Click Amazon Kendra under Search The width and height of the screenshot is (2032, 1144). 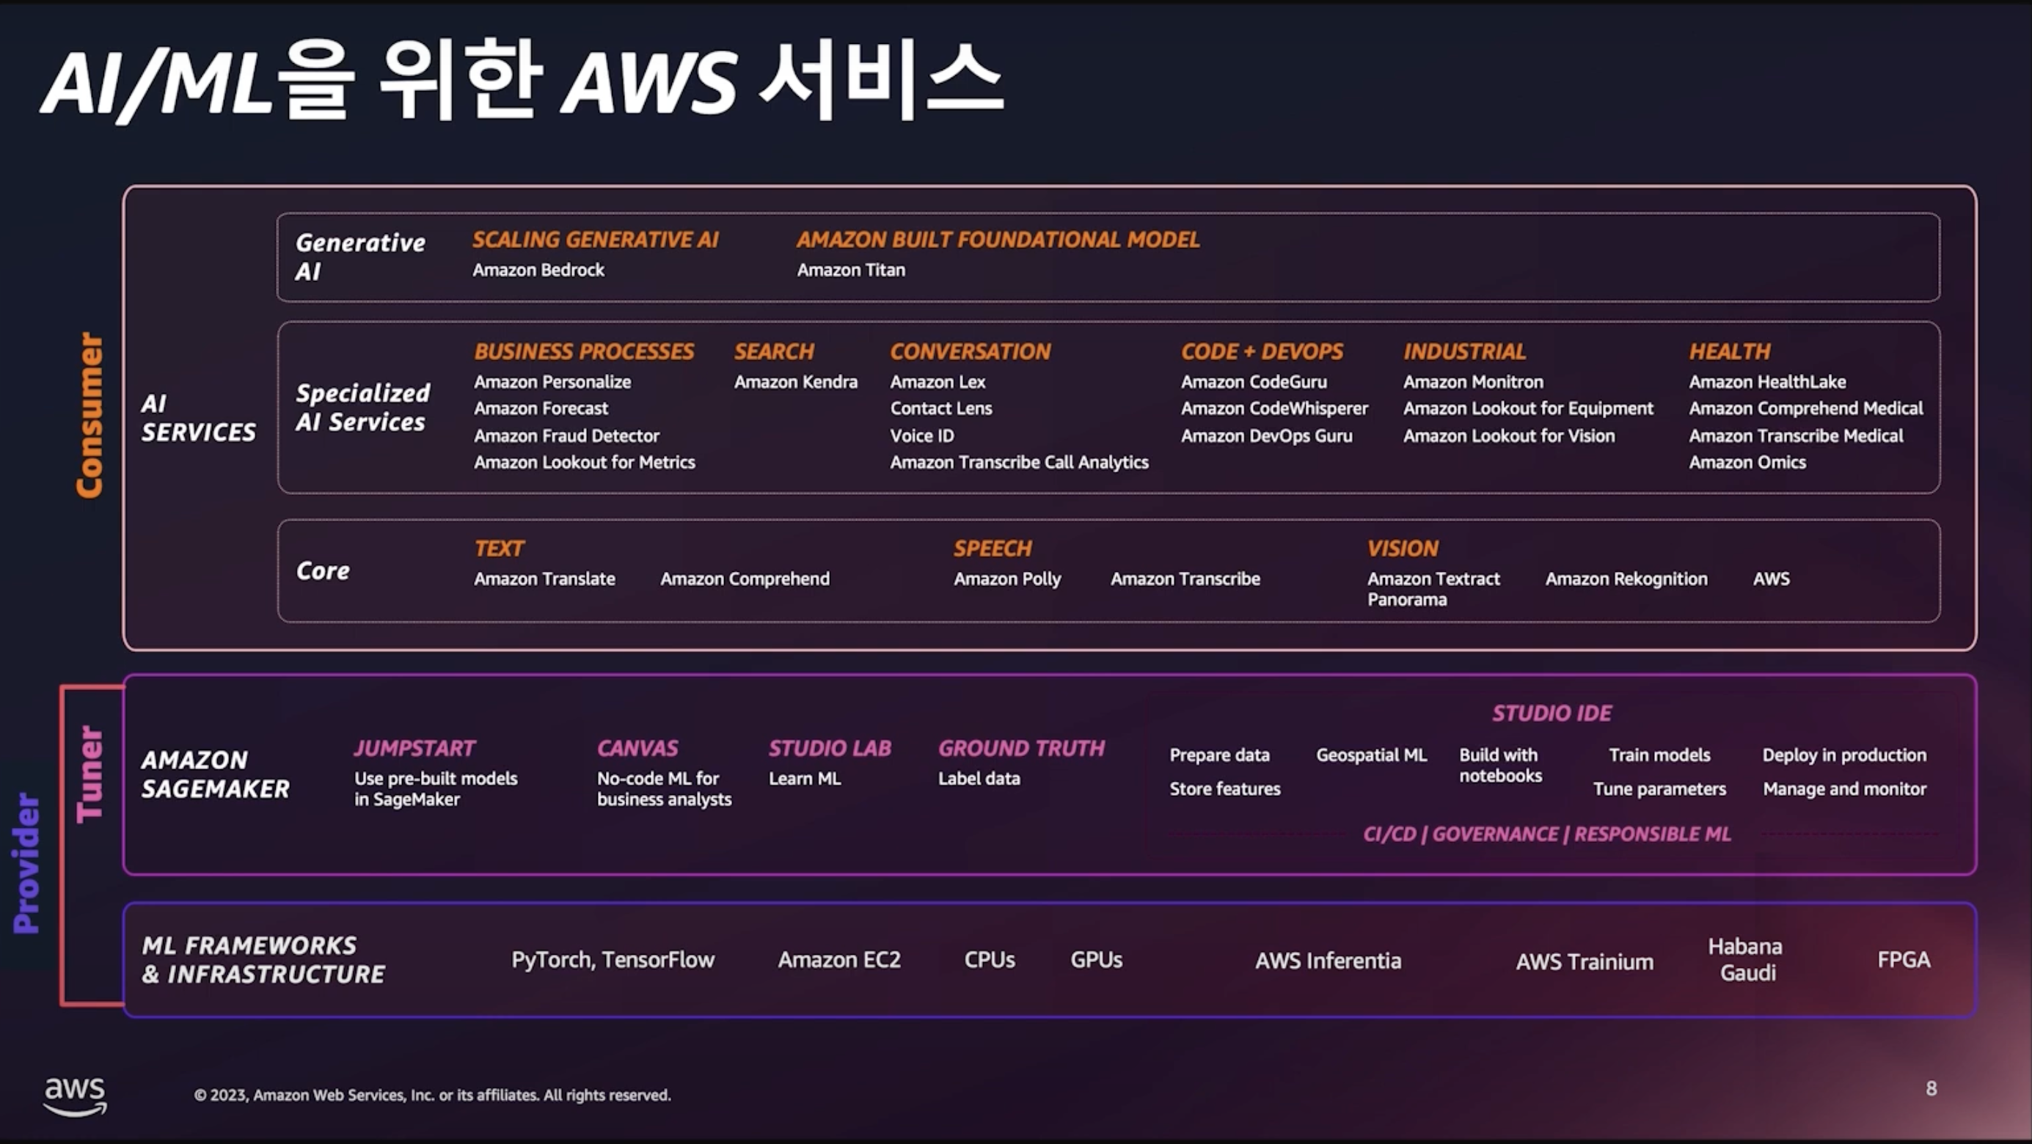pos(796,381)
